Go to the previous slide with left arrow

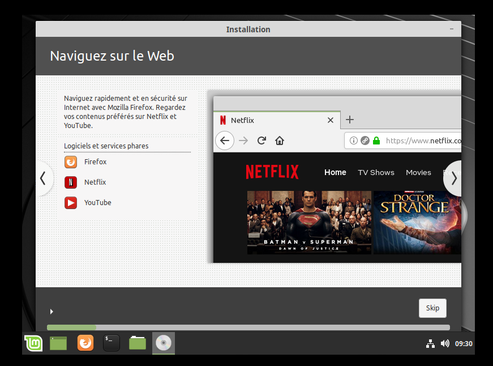[43, 178]
